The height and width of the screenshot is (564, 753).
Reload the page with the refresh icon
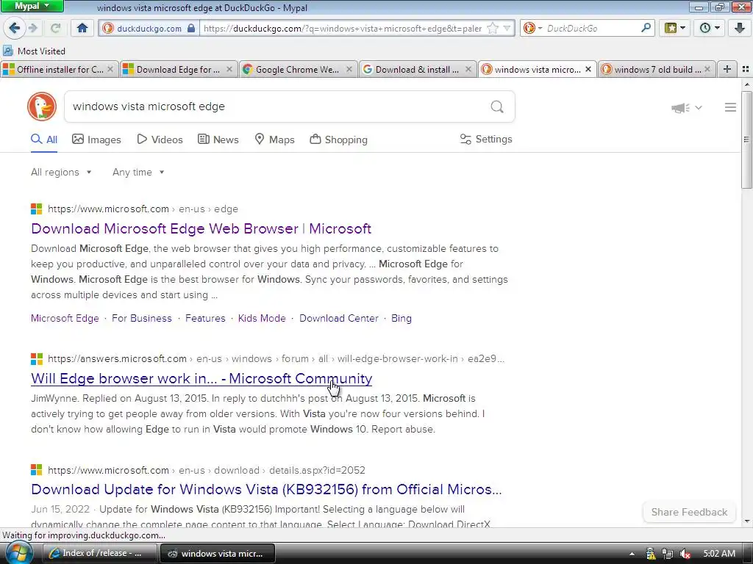tap(56, 29)
